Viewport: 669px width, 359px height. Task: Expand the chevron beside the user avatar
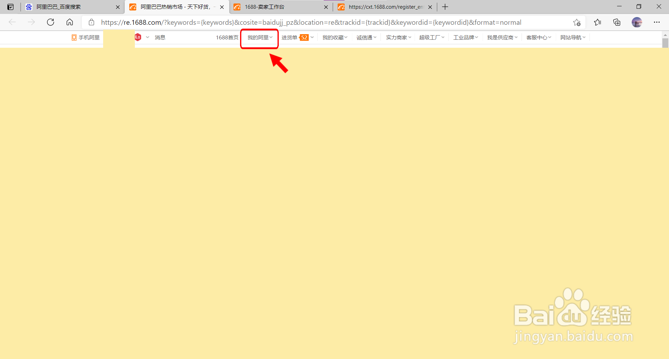pos(147,37)
